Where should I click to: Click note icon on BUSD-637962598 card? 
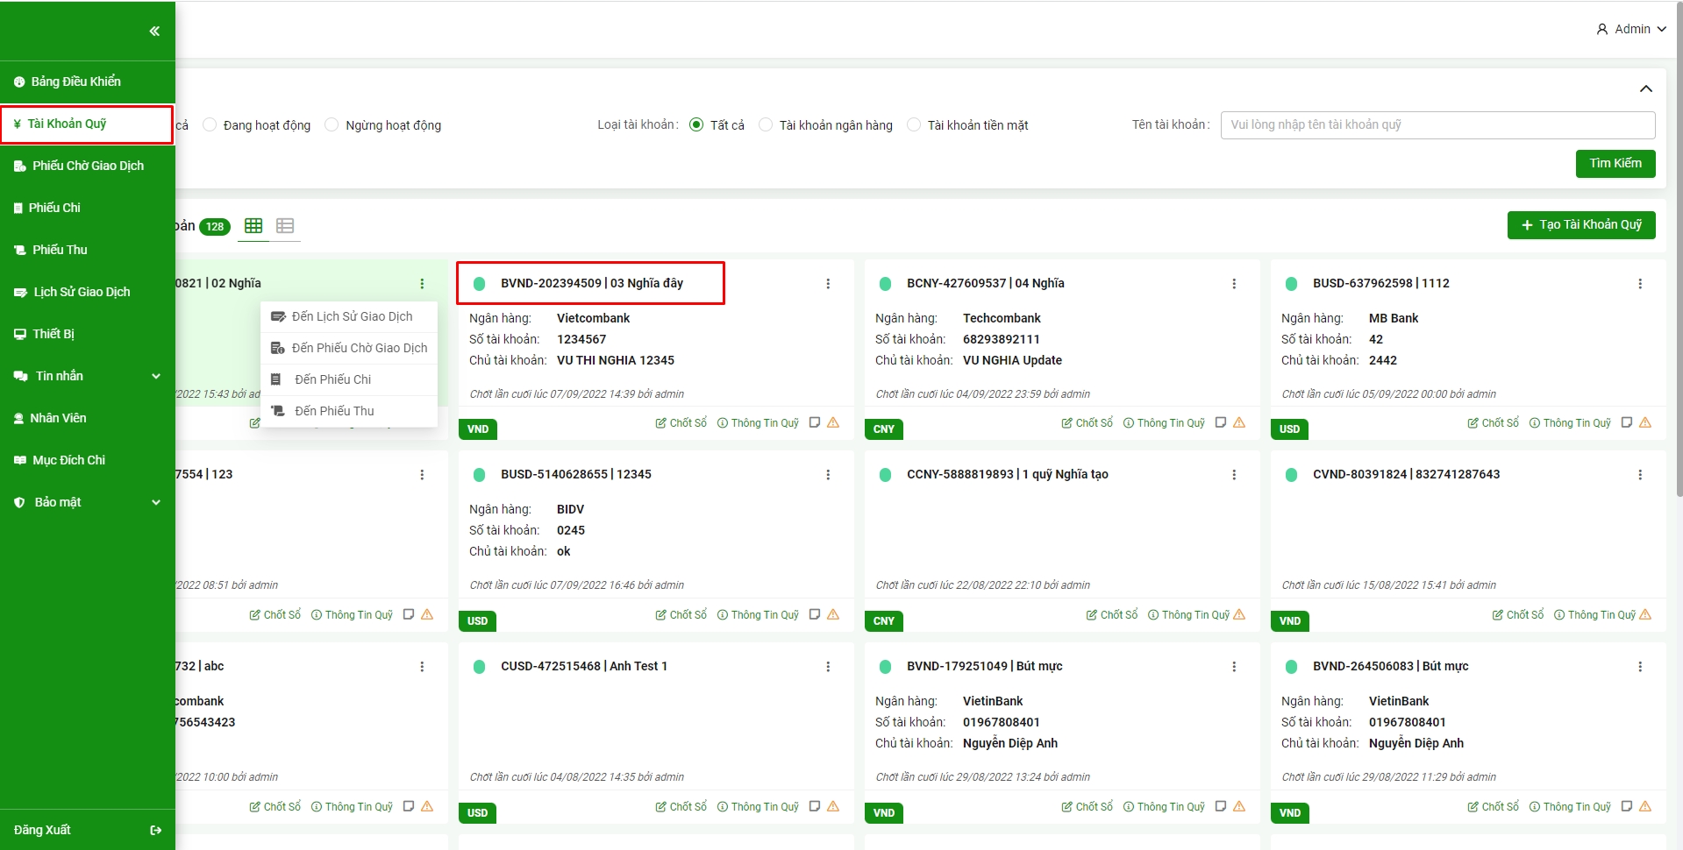coord(1627,423)
